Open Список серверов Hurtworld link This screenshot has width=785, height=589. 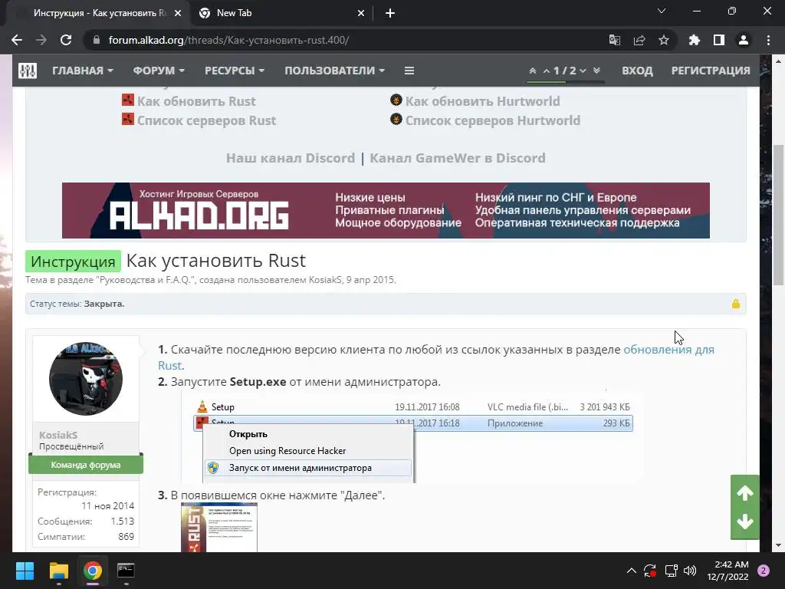pyautogui.click(x=493, y=120)
